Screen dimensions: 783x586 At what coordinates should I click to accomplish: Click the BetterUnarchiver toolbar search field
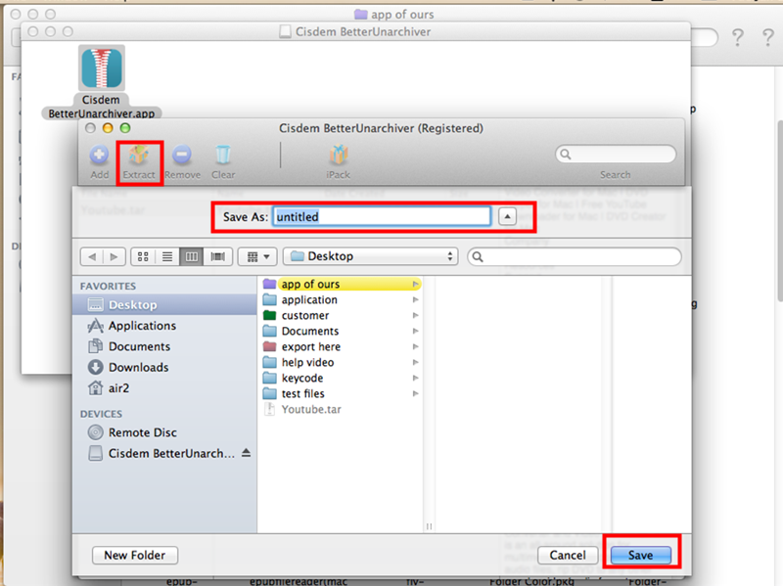point(616,155)
